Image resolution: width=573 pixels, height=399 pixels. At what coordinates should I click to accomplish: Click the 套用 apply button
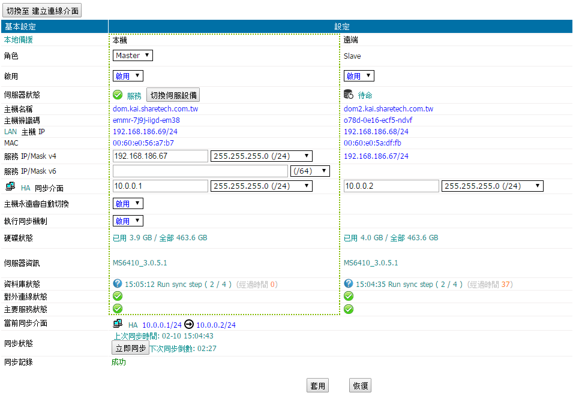[317, 386]
